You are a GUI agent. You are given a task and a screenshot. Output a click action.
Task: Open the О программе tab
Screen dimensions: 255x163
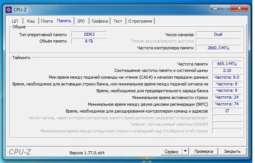[x=140, y=21]
